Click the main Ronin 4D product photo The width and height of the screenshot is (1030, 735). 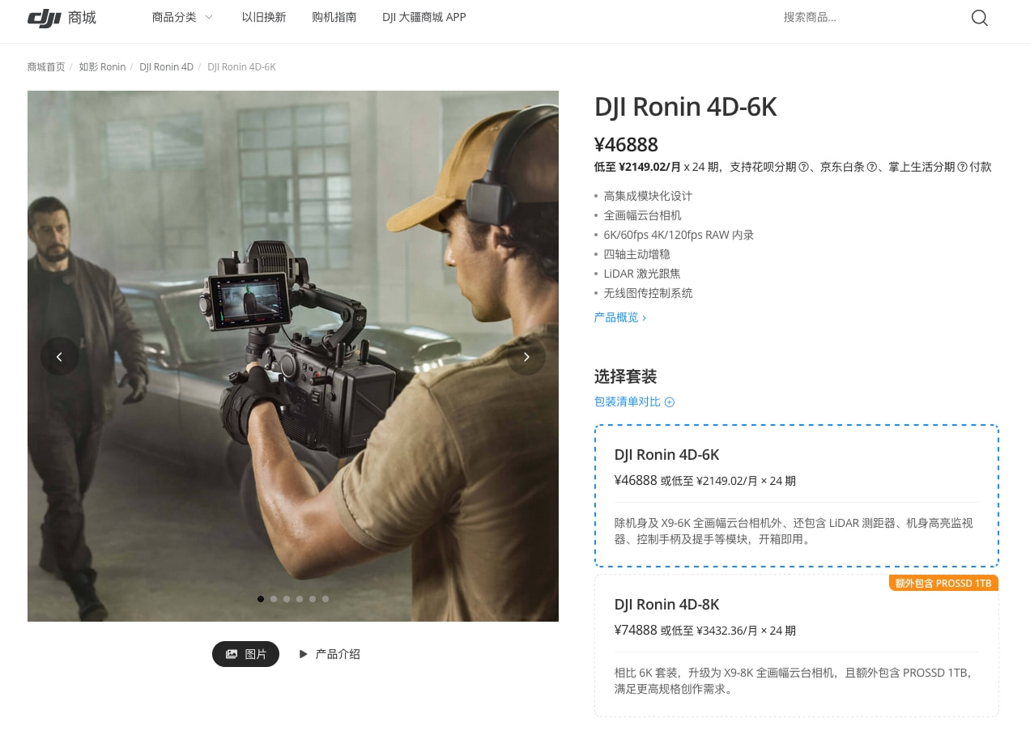coord(293,356)
